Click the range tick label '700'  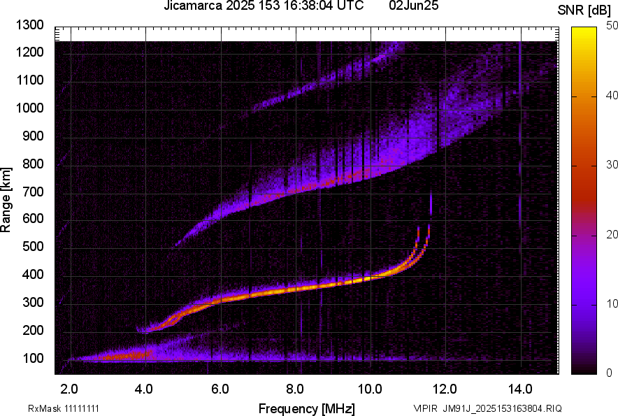pyautogui.click(x=33, y=192)
